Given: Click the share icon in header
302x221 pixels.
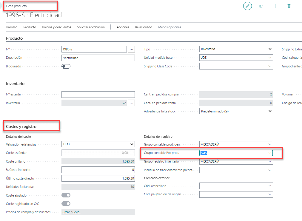Looking at the screenshot, I should point(261,6).
